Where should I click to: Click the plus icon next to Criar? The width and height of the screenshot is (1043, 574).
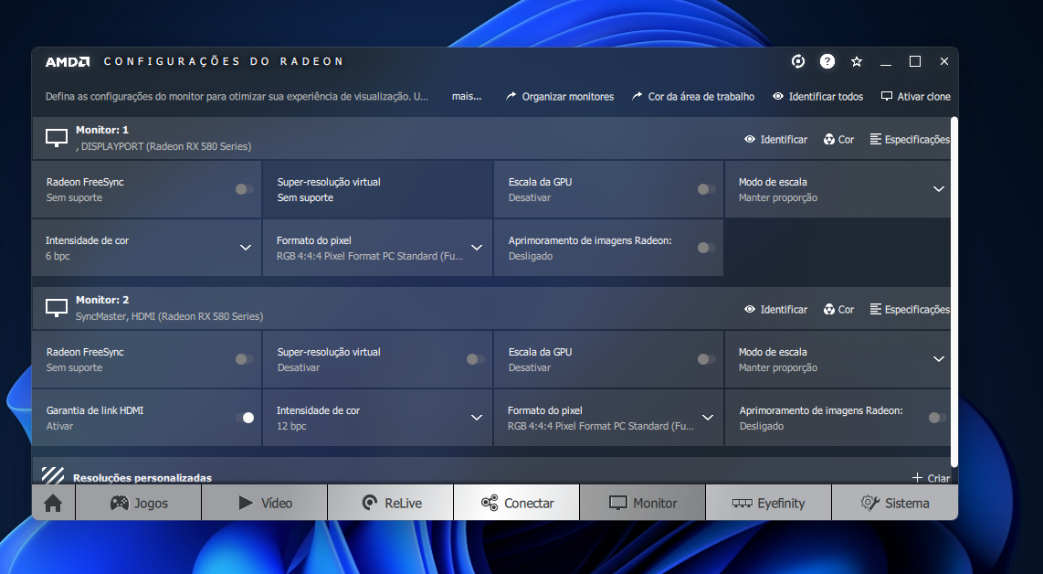(x=917, y=477)
